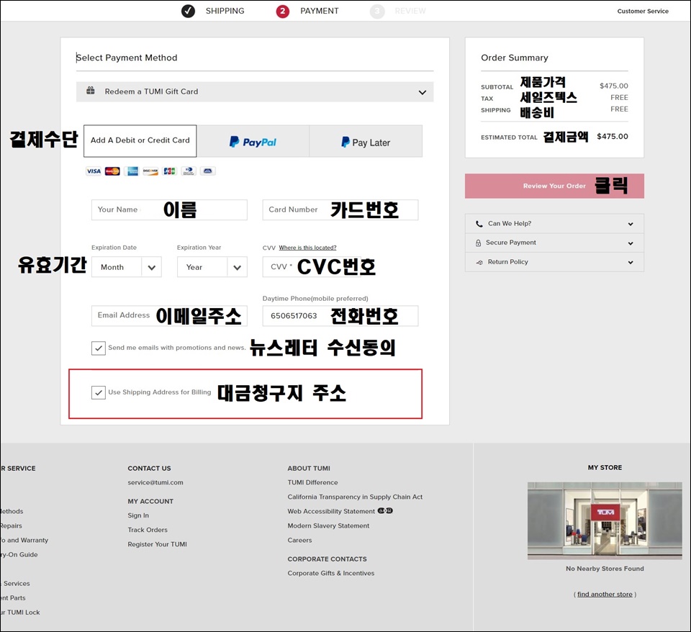Open the Customer Service link
691x632 pixels.
click(x=643, y=11)
